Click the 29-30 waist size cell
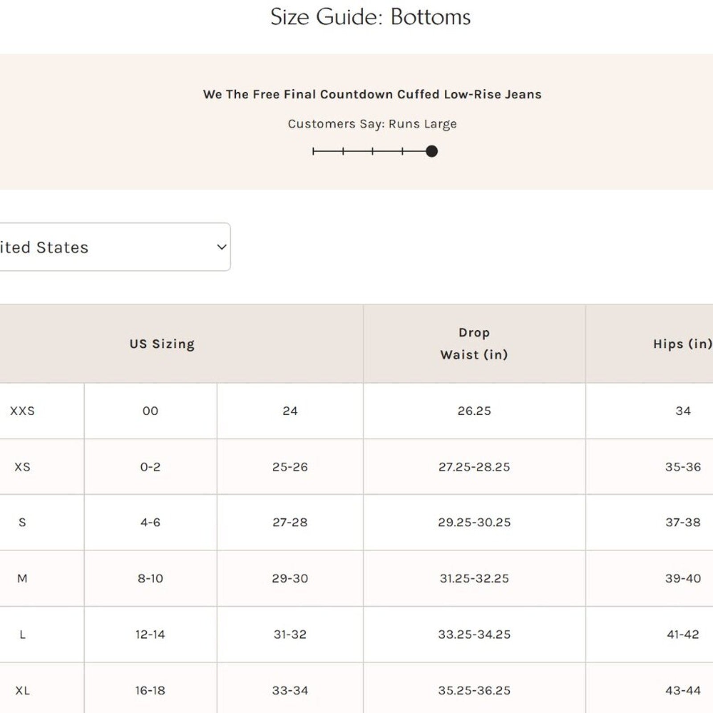This screenshot has width=713, height=713. (290, 578)
